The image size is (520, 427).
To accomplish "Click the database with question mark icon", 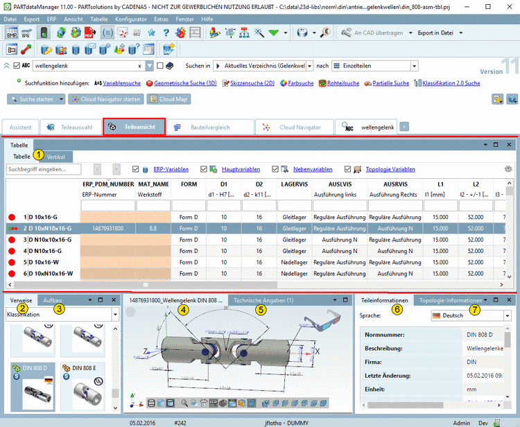I will tap(134, 49).
